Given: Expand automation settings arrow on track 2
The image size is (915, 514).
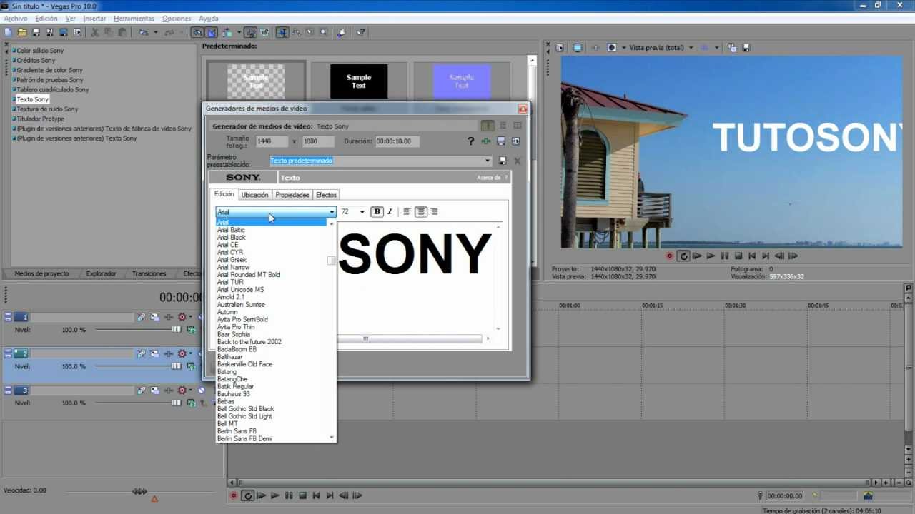Looking at the screenshot, I should 190,353.
